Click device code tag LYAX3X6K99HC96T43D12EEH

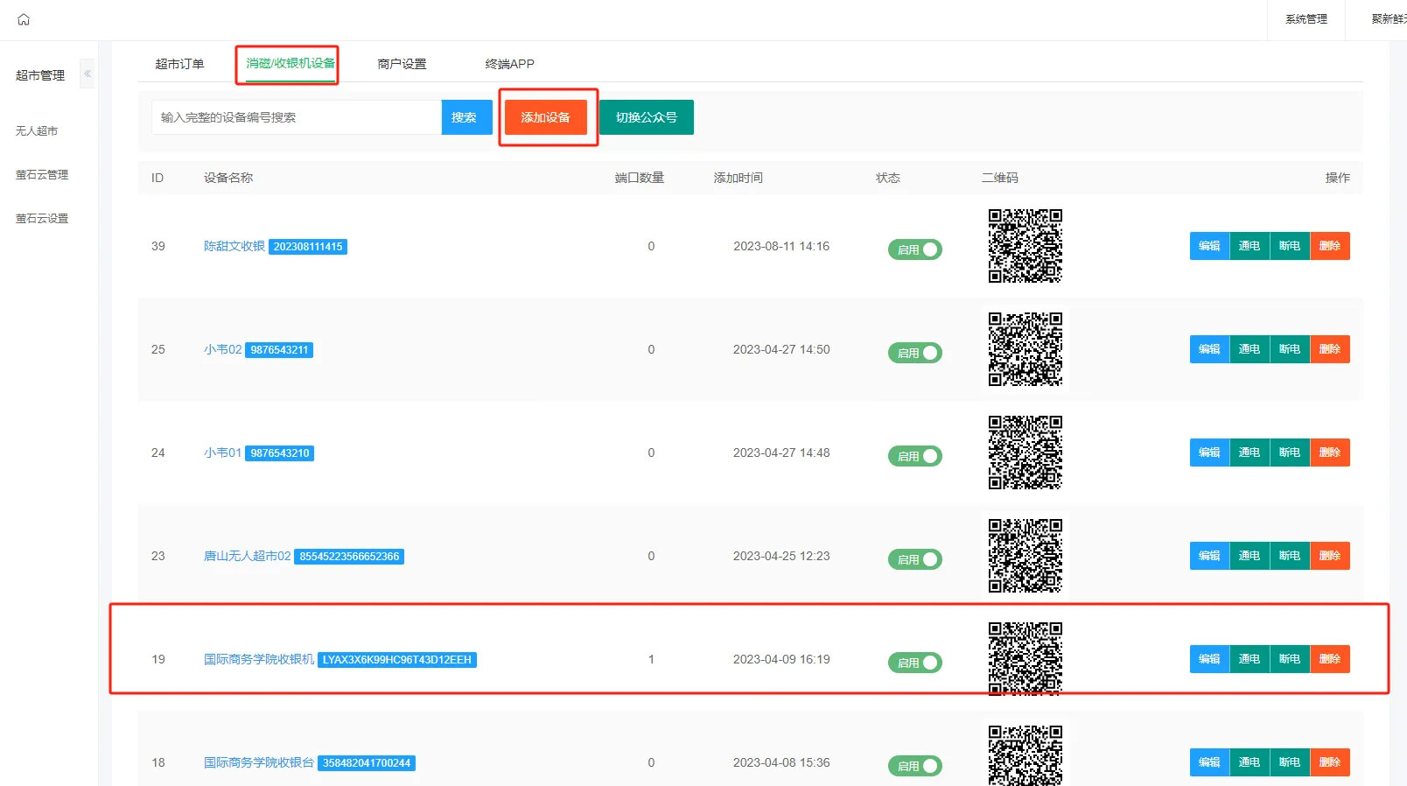[x=397, y=660]
